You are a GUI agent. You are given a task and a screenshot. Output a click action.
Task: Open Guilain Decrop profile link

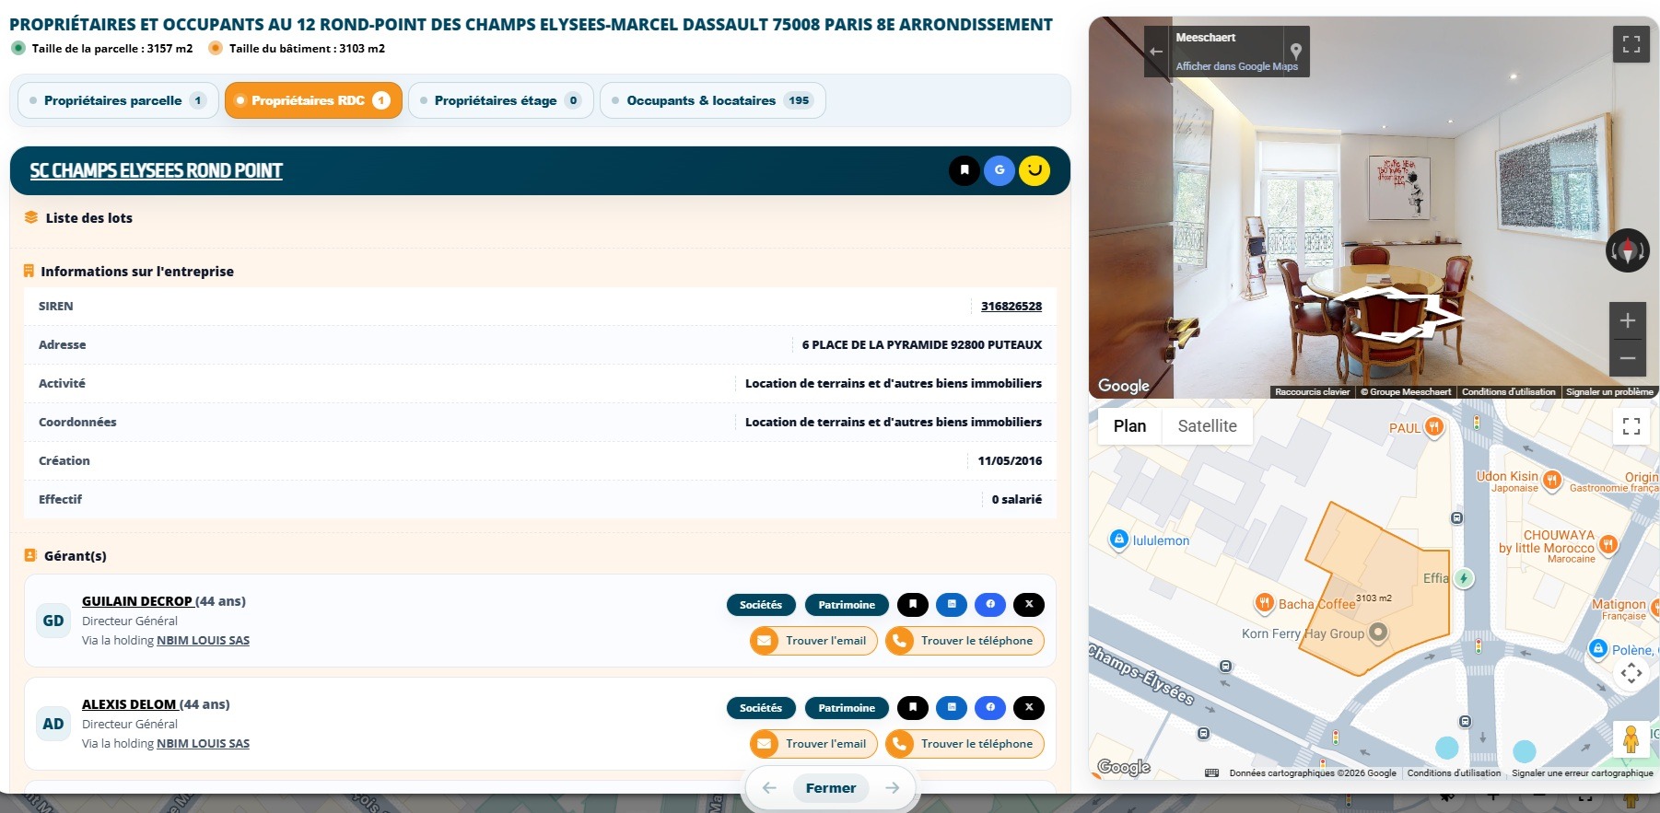tap(137, 601)
